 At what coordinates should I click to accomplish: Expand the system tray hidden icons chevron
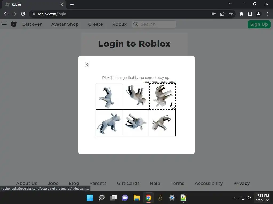[235, 198]
